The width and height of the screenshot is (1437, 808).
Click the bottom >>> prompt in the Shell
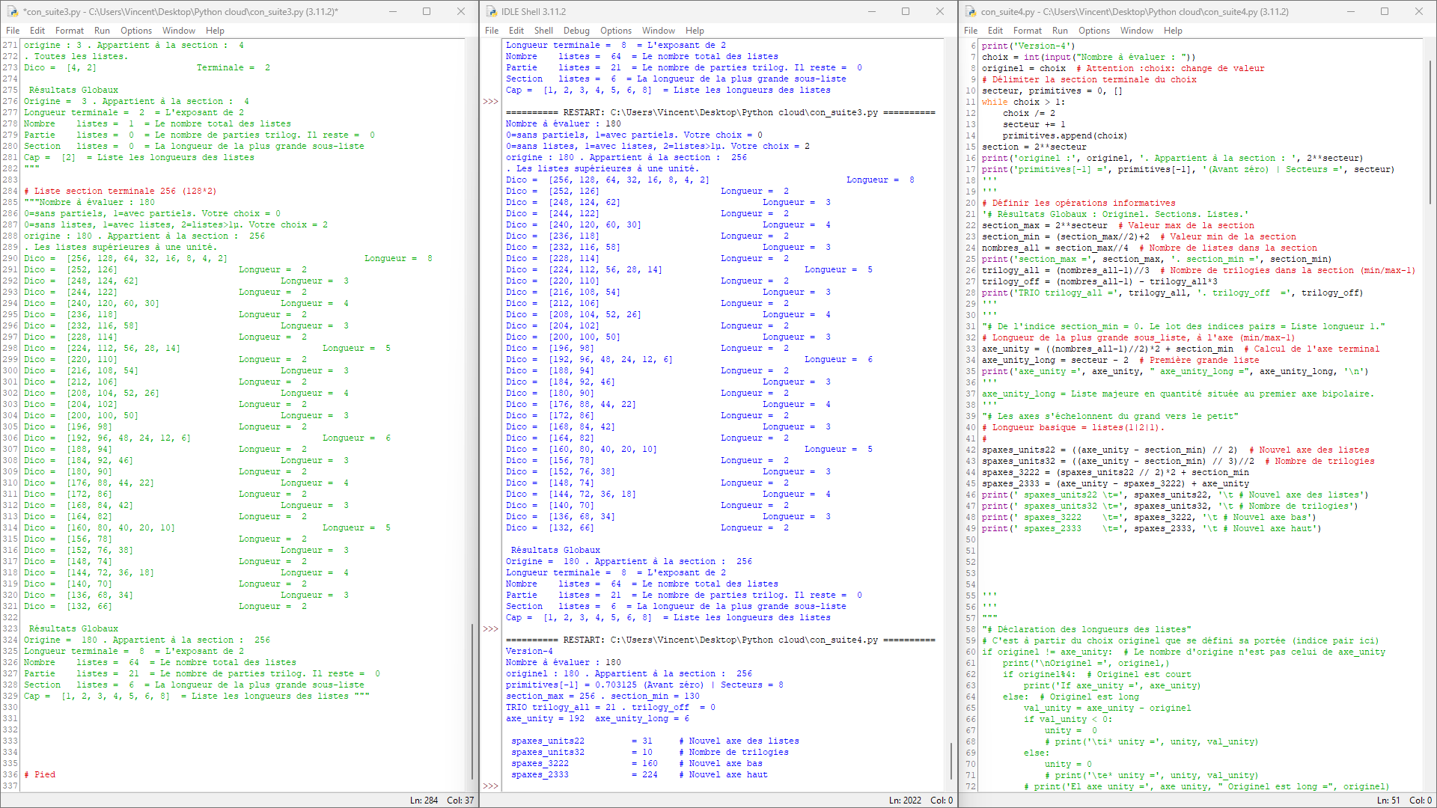click(490, 786)
